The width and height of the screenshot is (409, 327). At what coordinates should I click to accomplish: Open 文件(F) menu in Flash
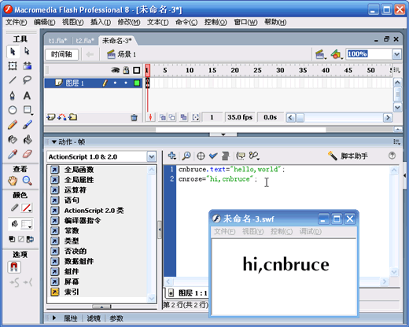click(17, 22)
